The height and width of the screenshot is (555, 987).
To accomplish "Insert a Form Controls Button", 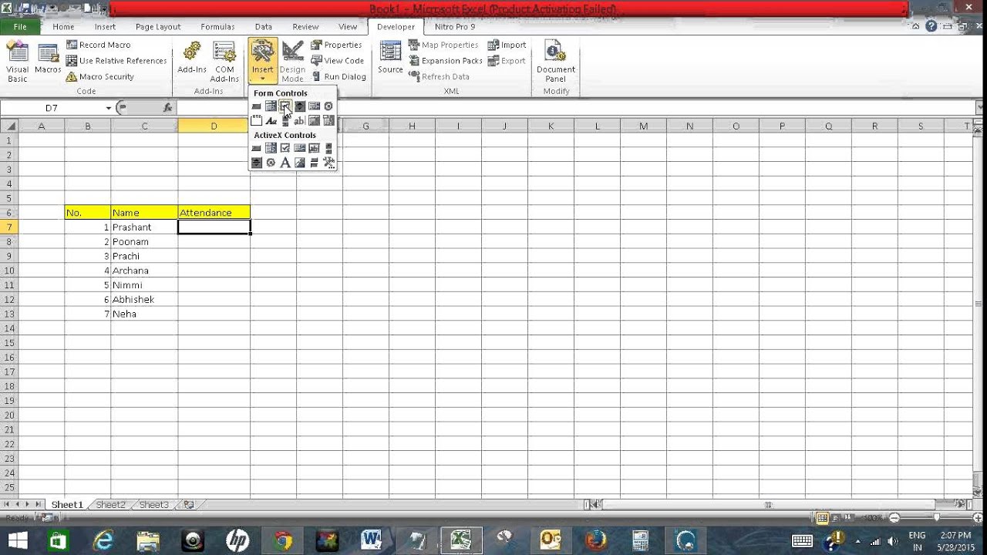I will (x=256, y=106).
